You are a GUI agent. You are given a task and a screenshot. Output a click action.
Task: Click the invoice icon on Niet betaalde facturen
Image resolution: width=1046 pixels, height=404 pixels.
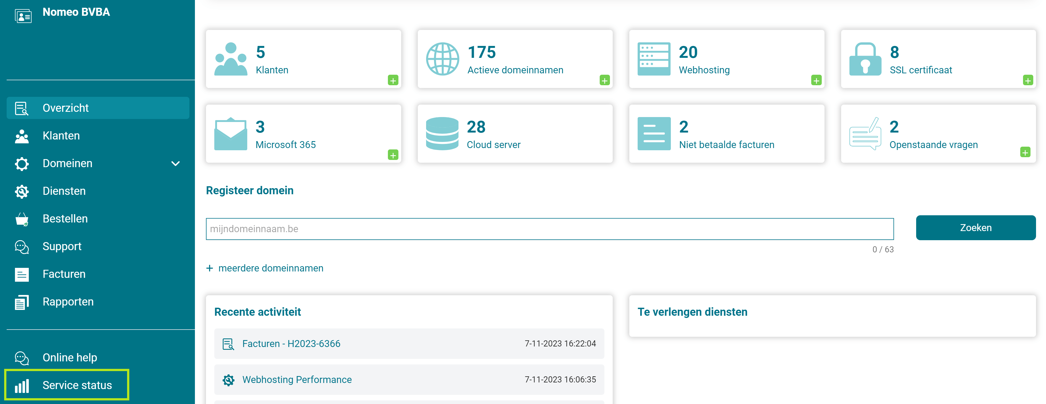pyautogui.click(x=654, y=134)
